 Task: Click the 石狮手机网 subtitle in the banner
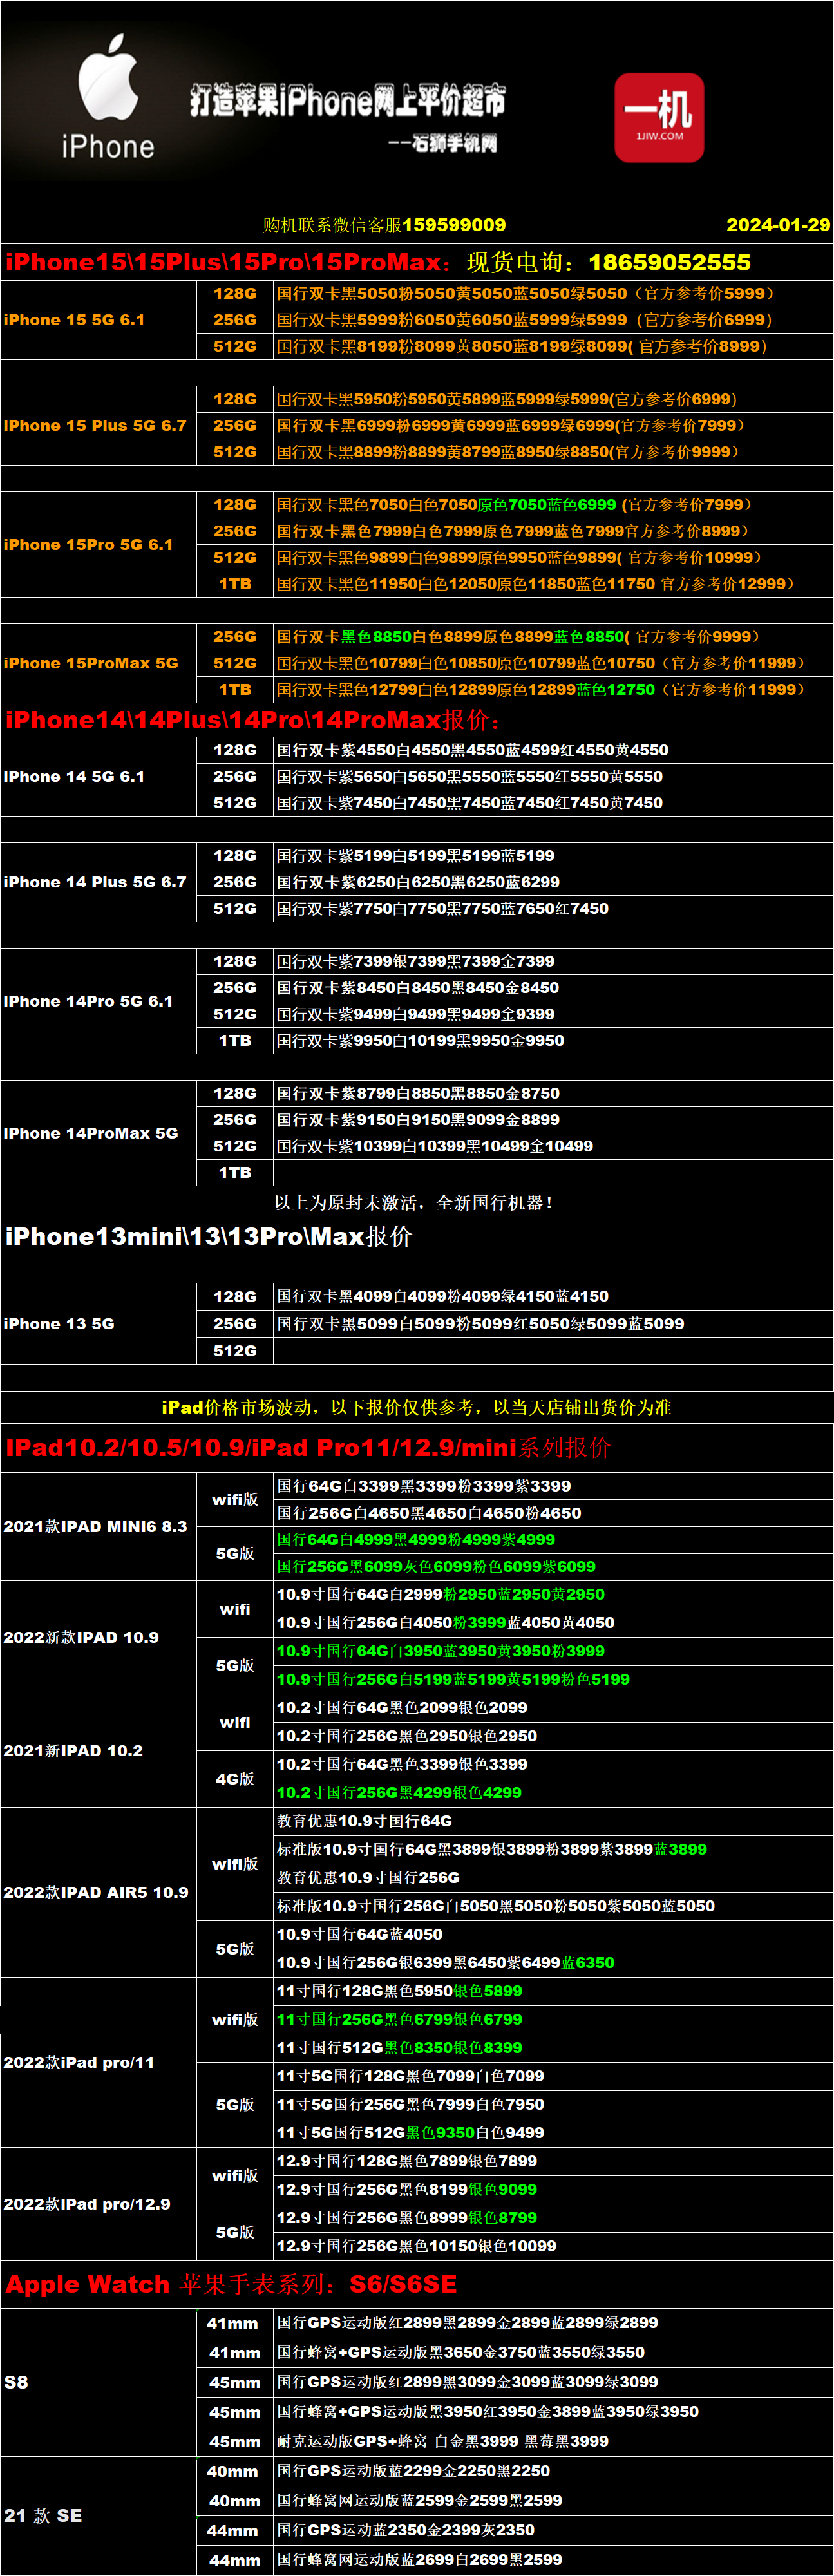coord(443,143)
